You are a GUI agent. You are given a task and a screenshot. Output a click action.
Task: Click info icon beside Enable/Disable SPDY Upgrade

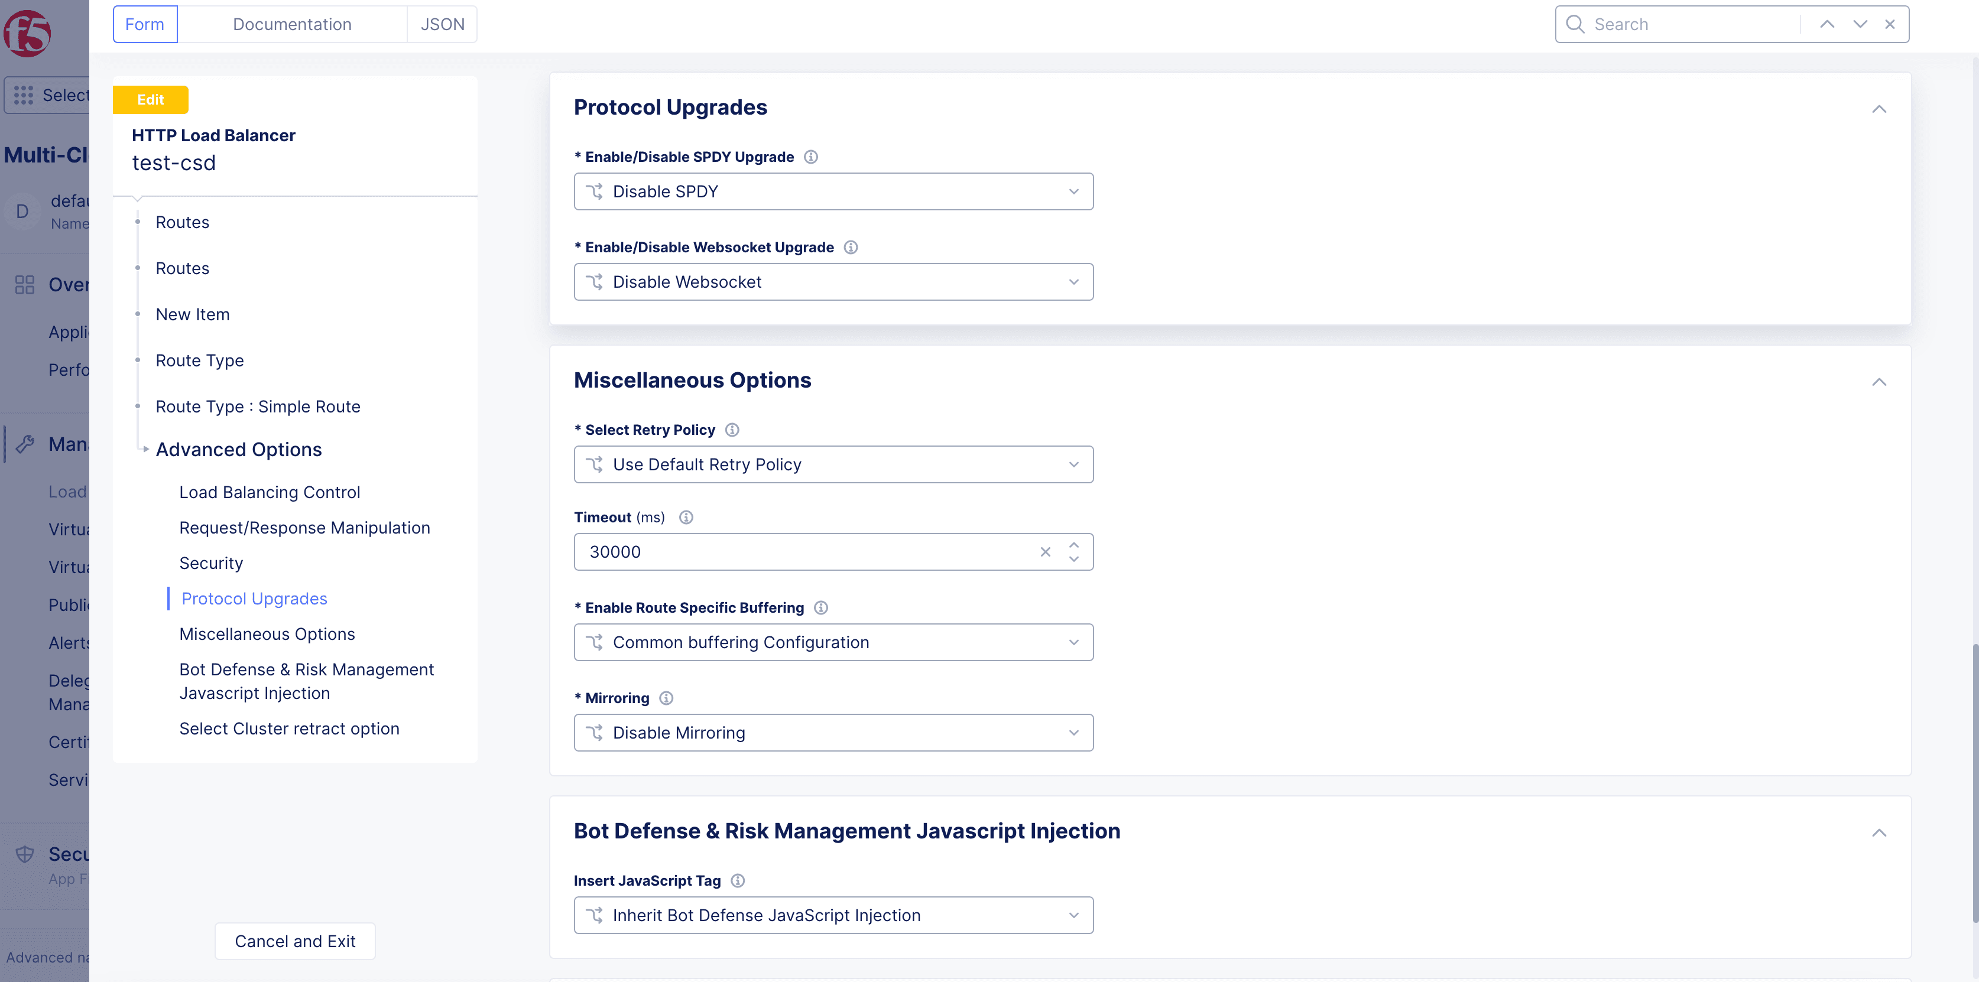tap(810, 157)
